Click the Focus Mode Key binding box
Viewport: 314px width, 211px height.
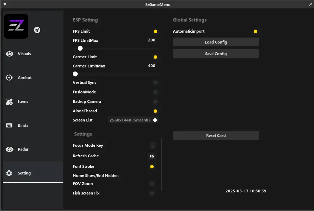(x=152, y=146)
